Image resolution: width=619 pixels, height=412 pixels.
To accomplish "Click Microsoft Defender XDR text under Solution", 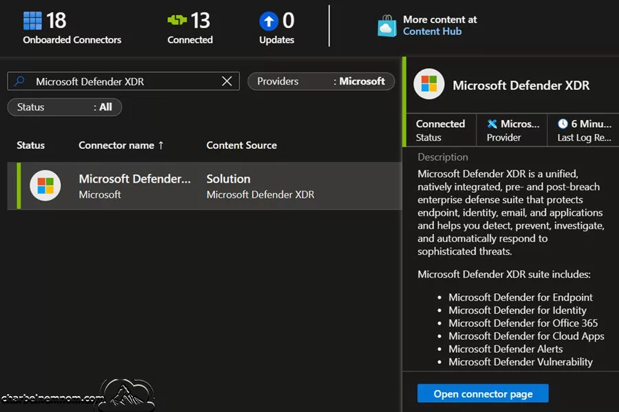I will (x=260, y=195).
